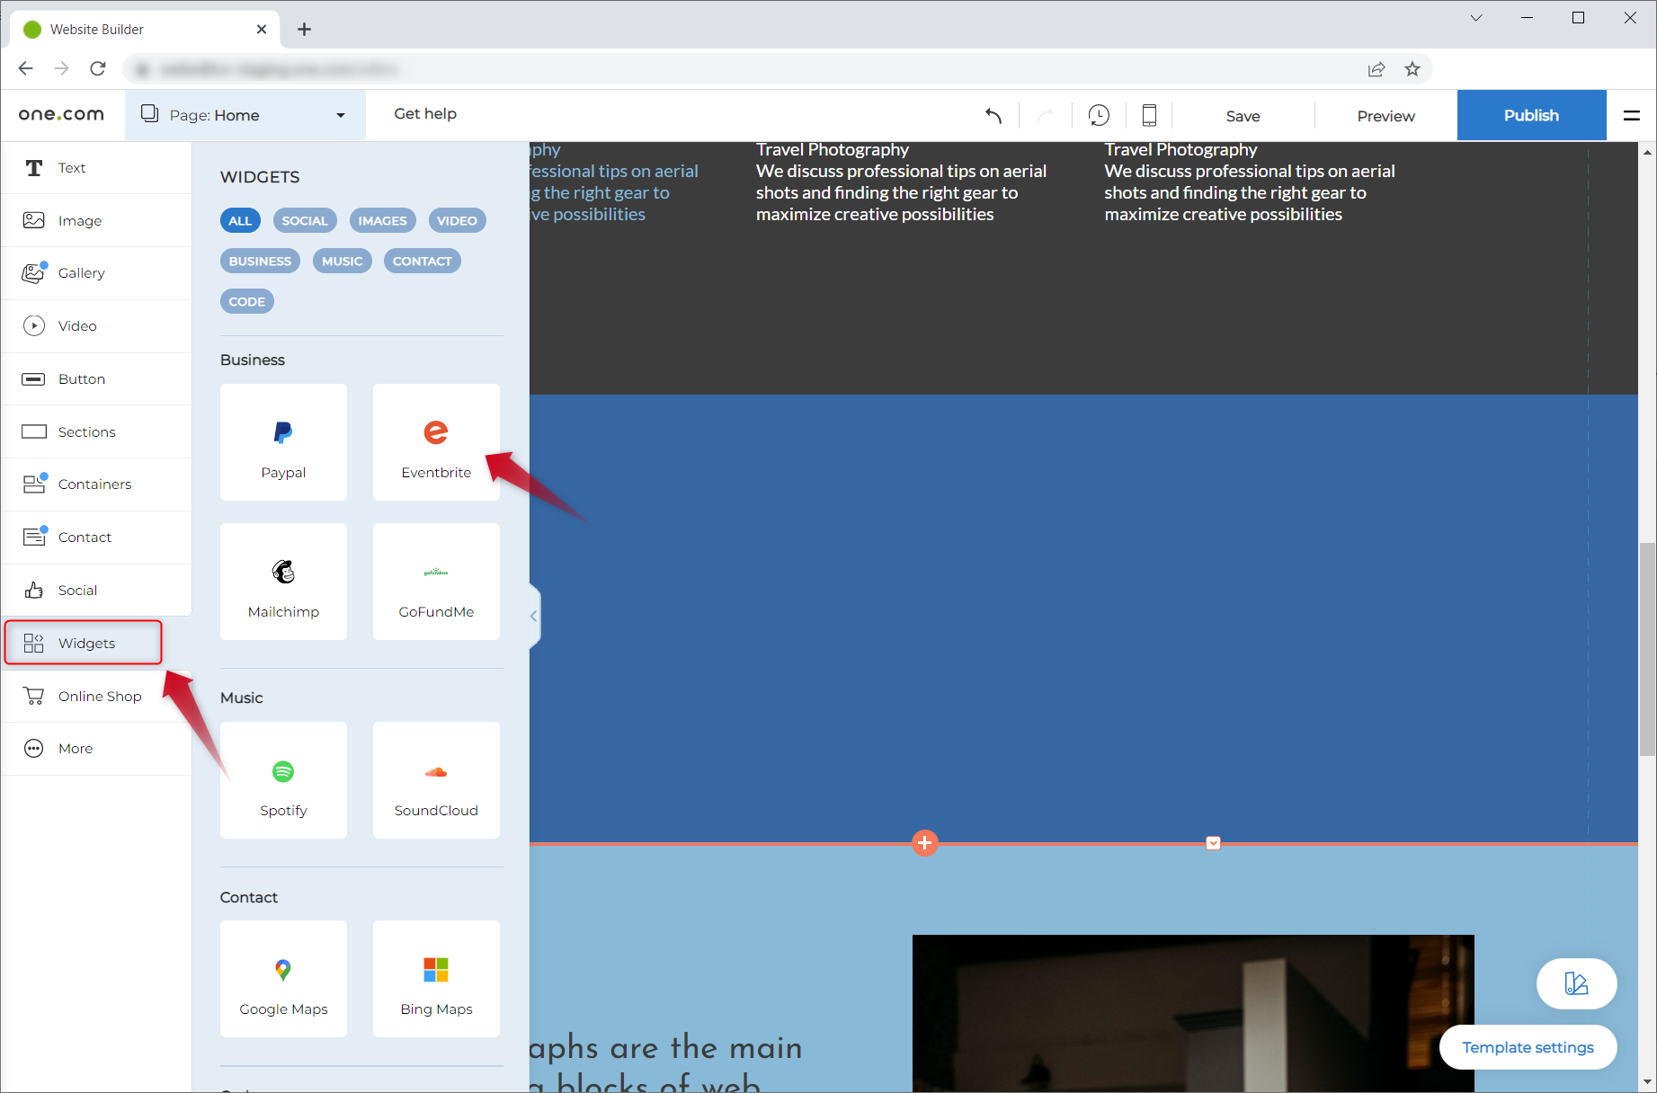Select the Website Builder browser tab
Image resolution: width=1657 pixels, height=1093 pixels.
(x=126, y=29)
